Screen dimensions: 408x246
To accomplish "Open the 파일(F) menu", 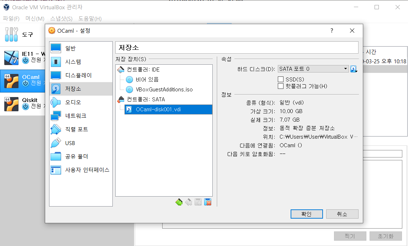I will click(11, 19).
